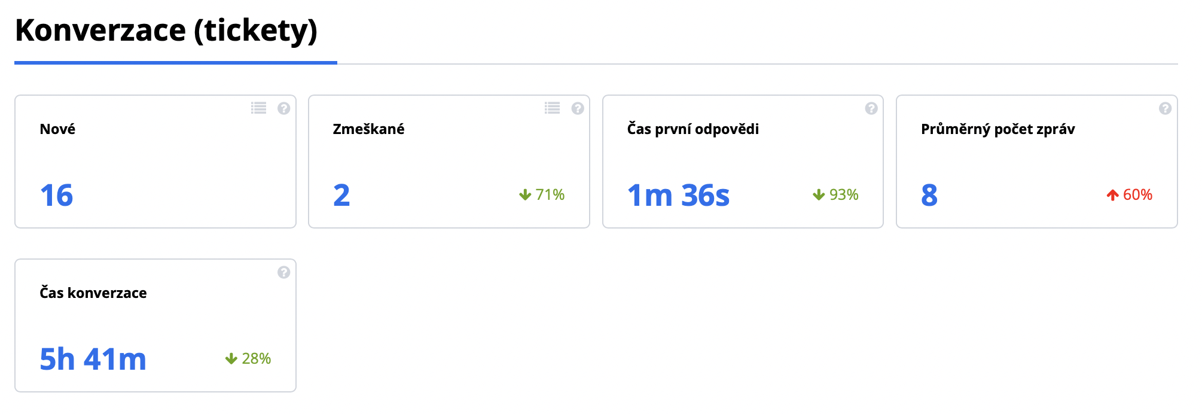Open list view icon on Nové card
Viewport: 1202px width, 414px height.
click(x=258, y=108)
